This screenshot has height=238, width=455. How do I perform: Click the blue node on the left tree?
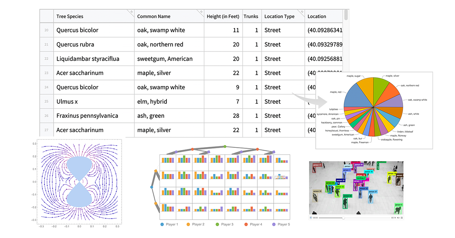coord(152,187)
